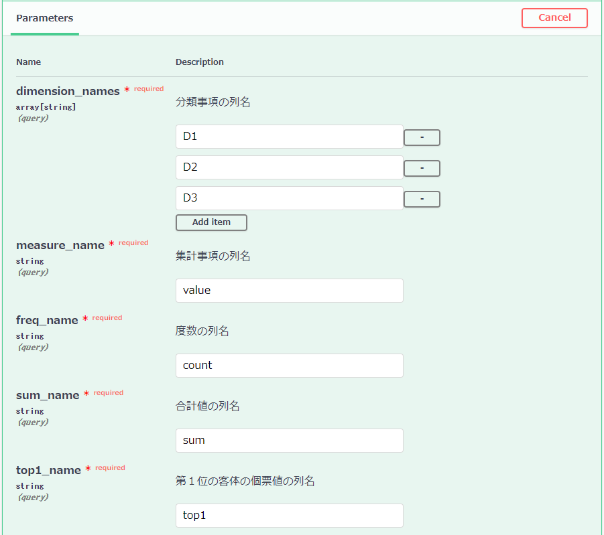Click into the D3 input field

point(289,198)
